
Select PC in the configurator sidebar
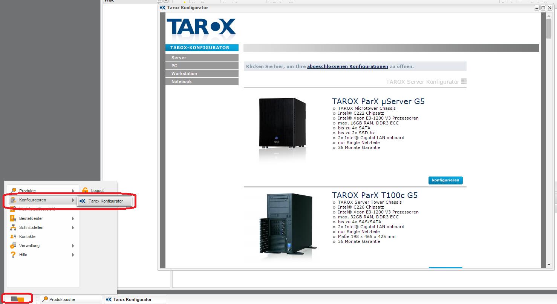202,66
